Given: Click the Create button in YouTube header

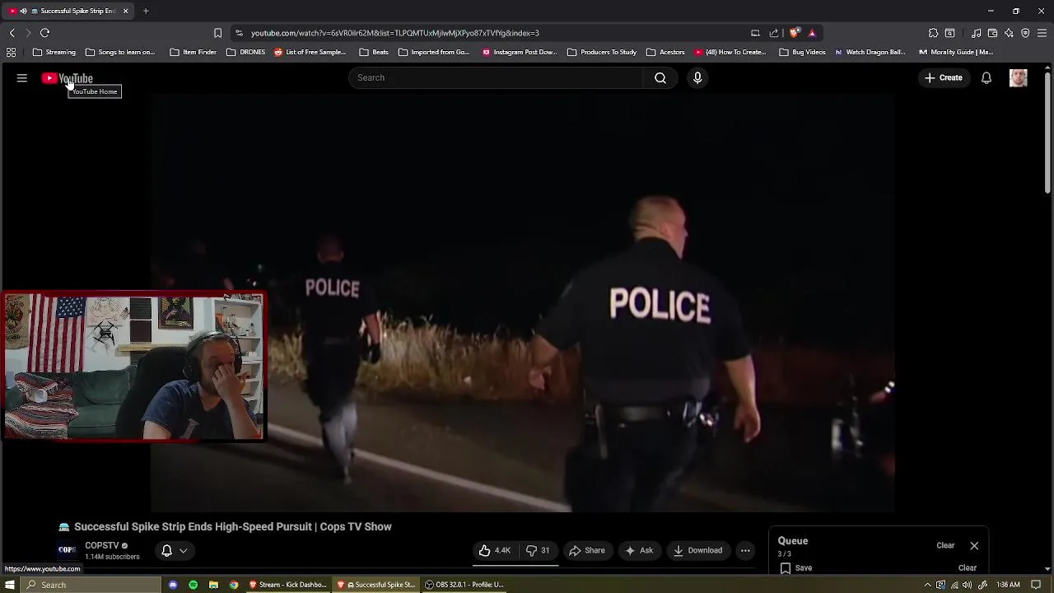Looking at the screenshot, I should pos(944,77).
